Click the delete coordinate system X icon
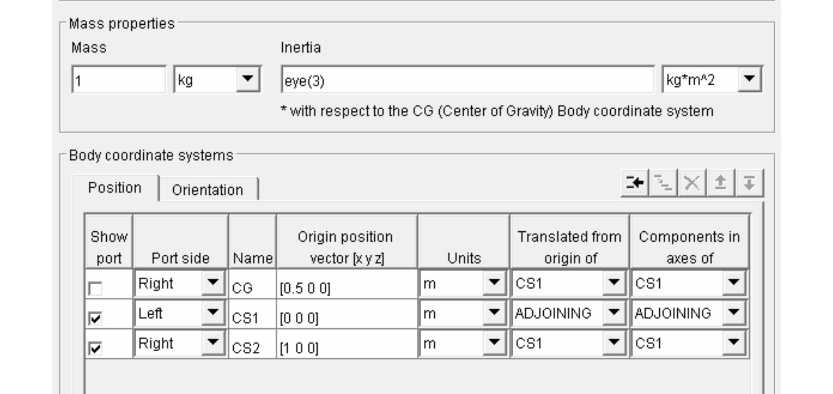This screenshot has height=394, width=833. tap(691, 183)
